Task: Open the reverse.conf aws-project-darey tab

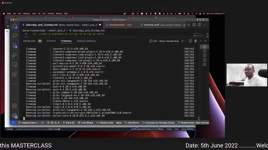Action: coord(162,25)
